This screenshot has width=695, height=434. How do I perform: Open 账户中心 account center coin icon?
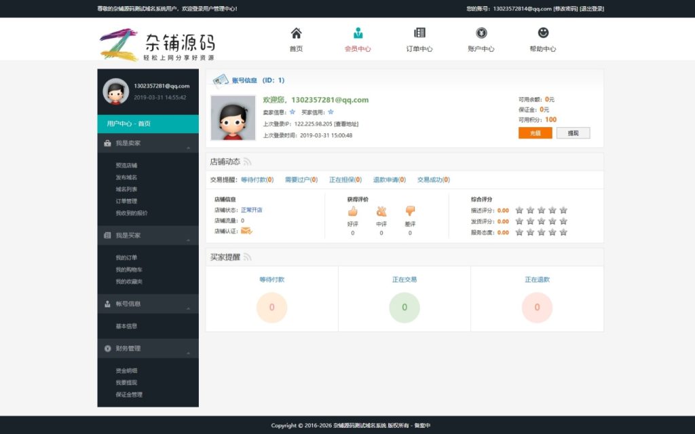(x=481, y=33)
